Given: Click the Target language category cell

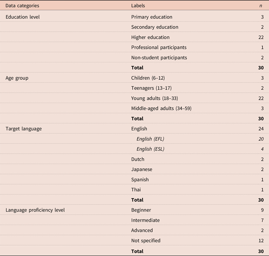Looking at the screenshot, I should tap(23, 129).
